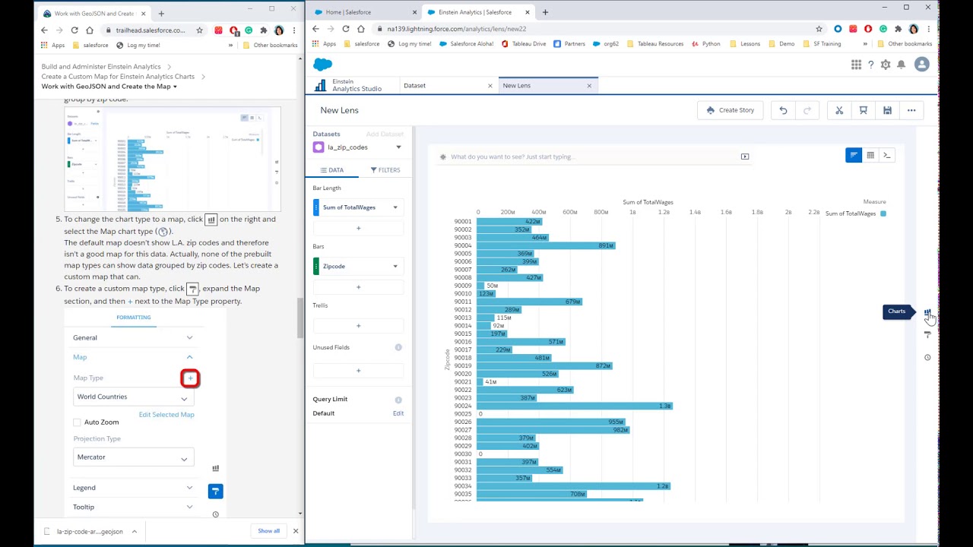973x547 pixels.
Task: Open the Salesforce App Launcher grid icon
Action: [857, 65]
